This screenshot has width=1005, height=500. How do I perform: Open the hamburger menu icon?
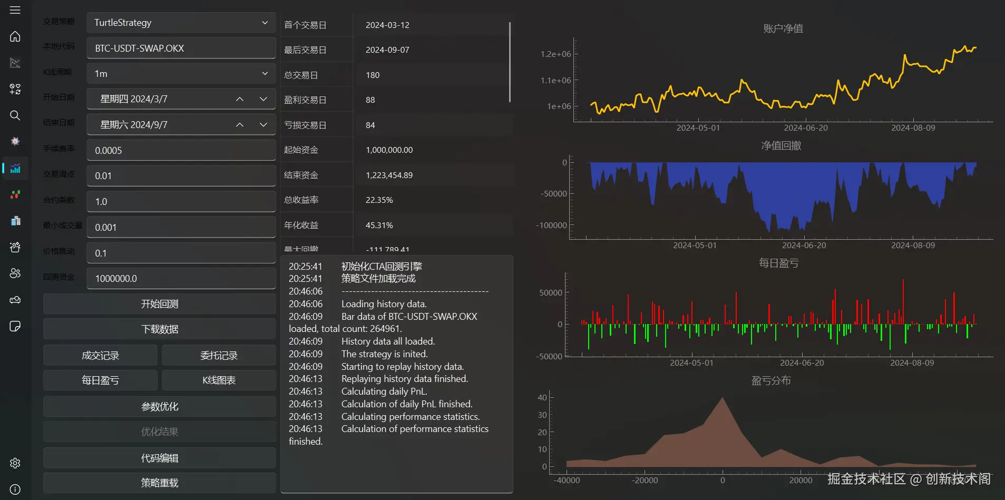pyautogui.click(x=15, y=10)
